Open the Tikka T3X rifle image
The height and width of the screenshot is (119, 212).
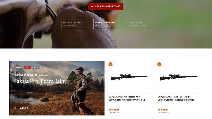[x=178, y=77]
